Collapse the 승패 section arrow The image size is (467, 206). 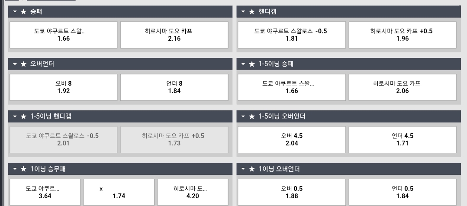point(15,12)
